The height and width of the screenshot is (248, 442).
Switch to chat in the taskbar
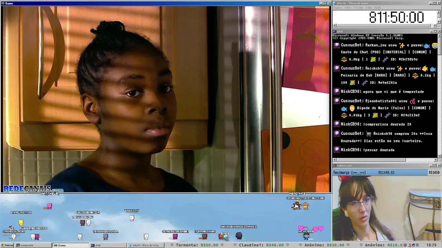tap(108, 245)
